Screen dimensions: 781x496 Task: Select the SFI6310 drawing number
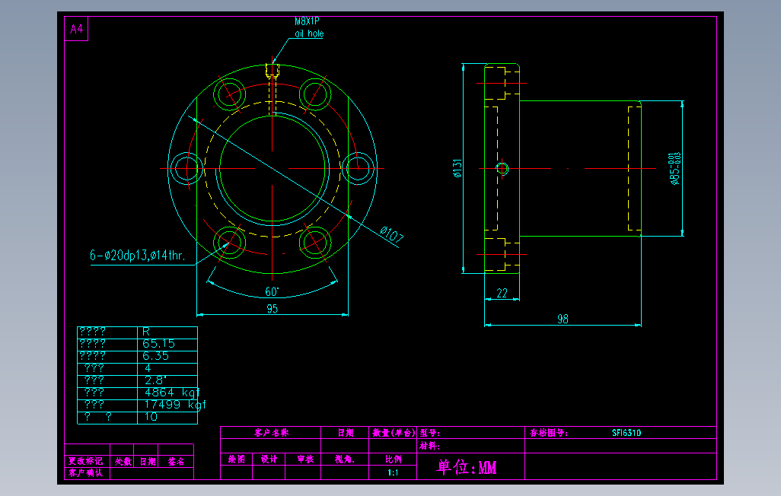[626, 433]
